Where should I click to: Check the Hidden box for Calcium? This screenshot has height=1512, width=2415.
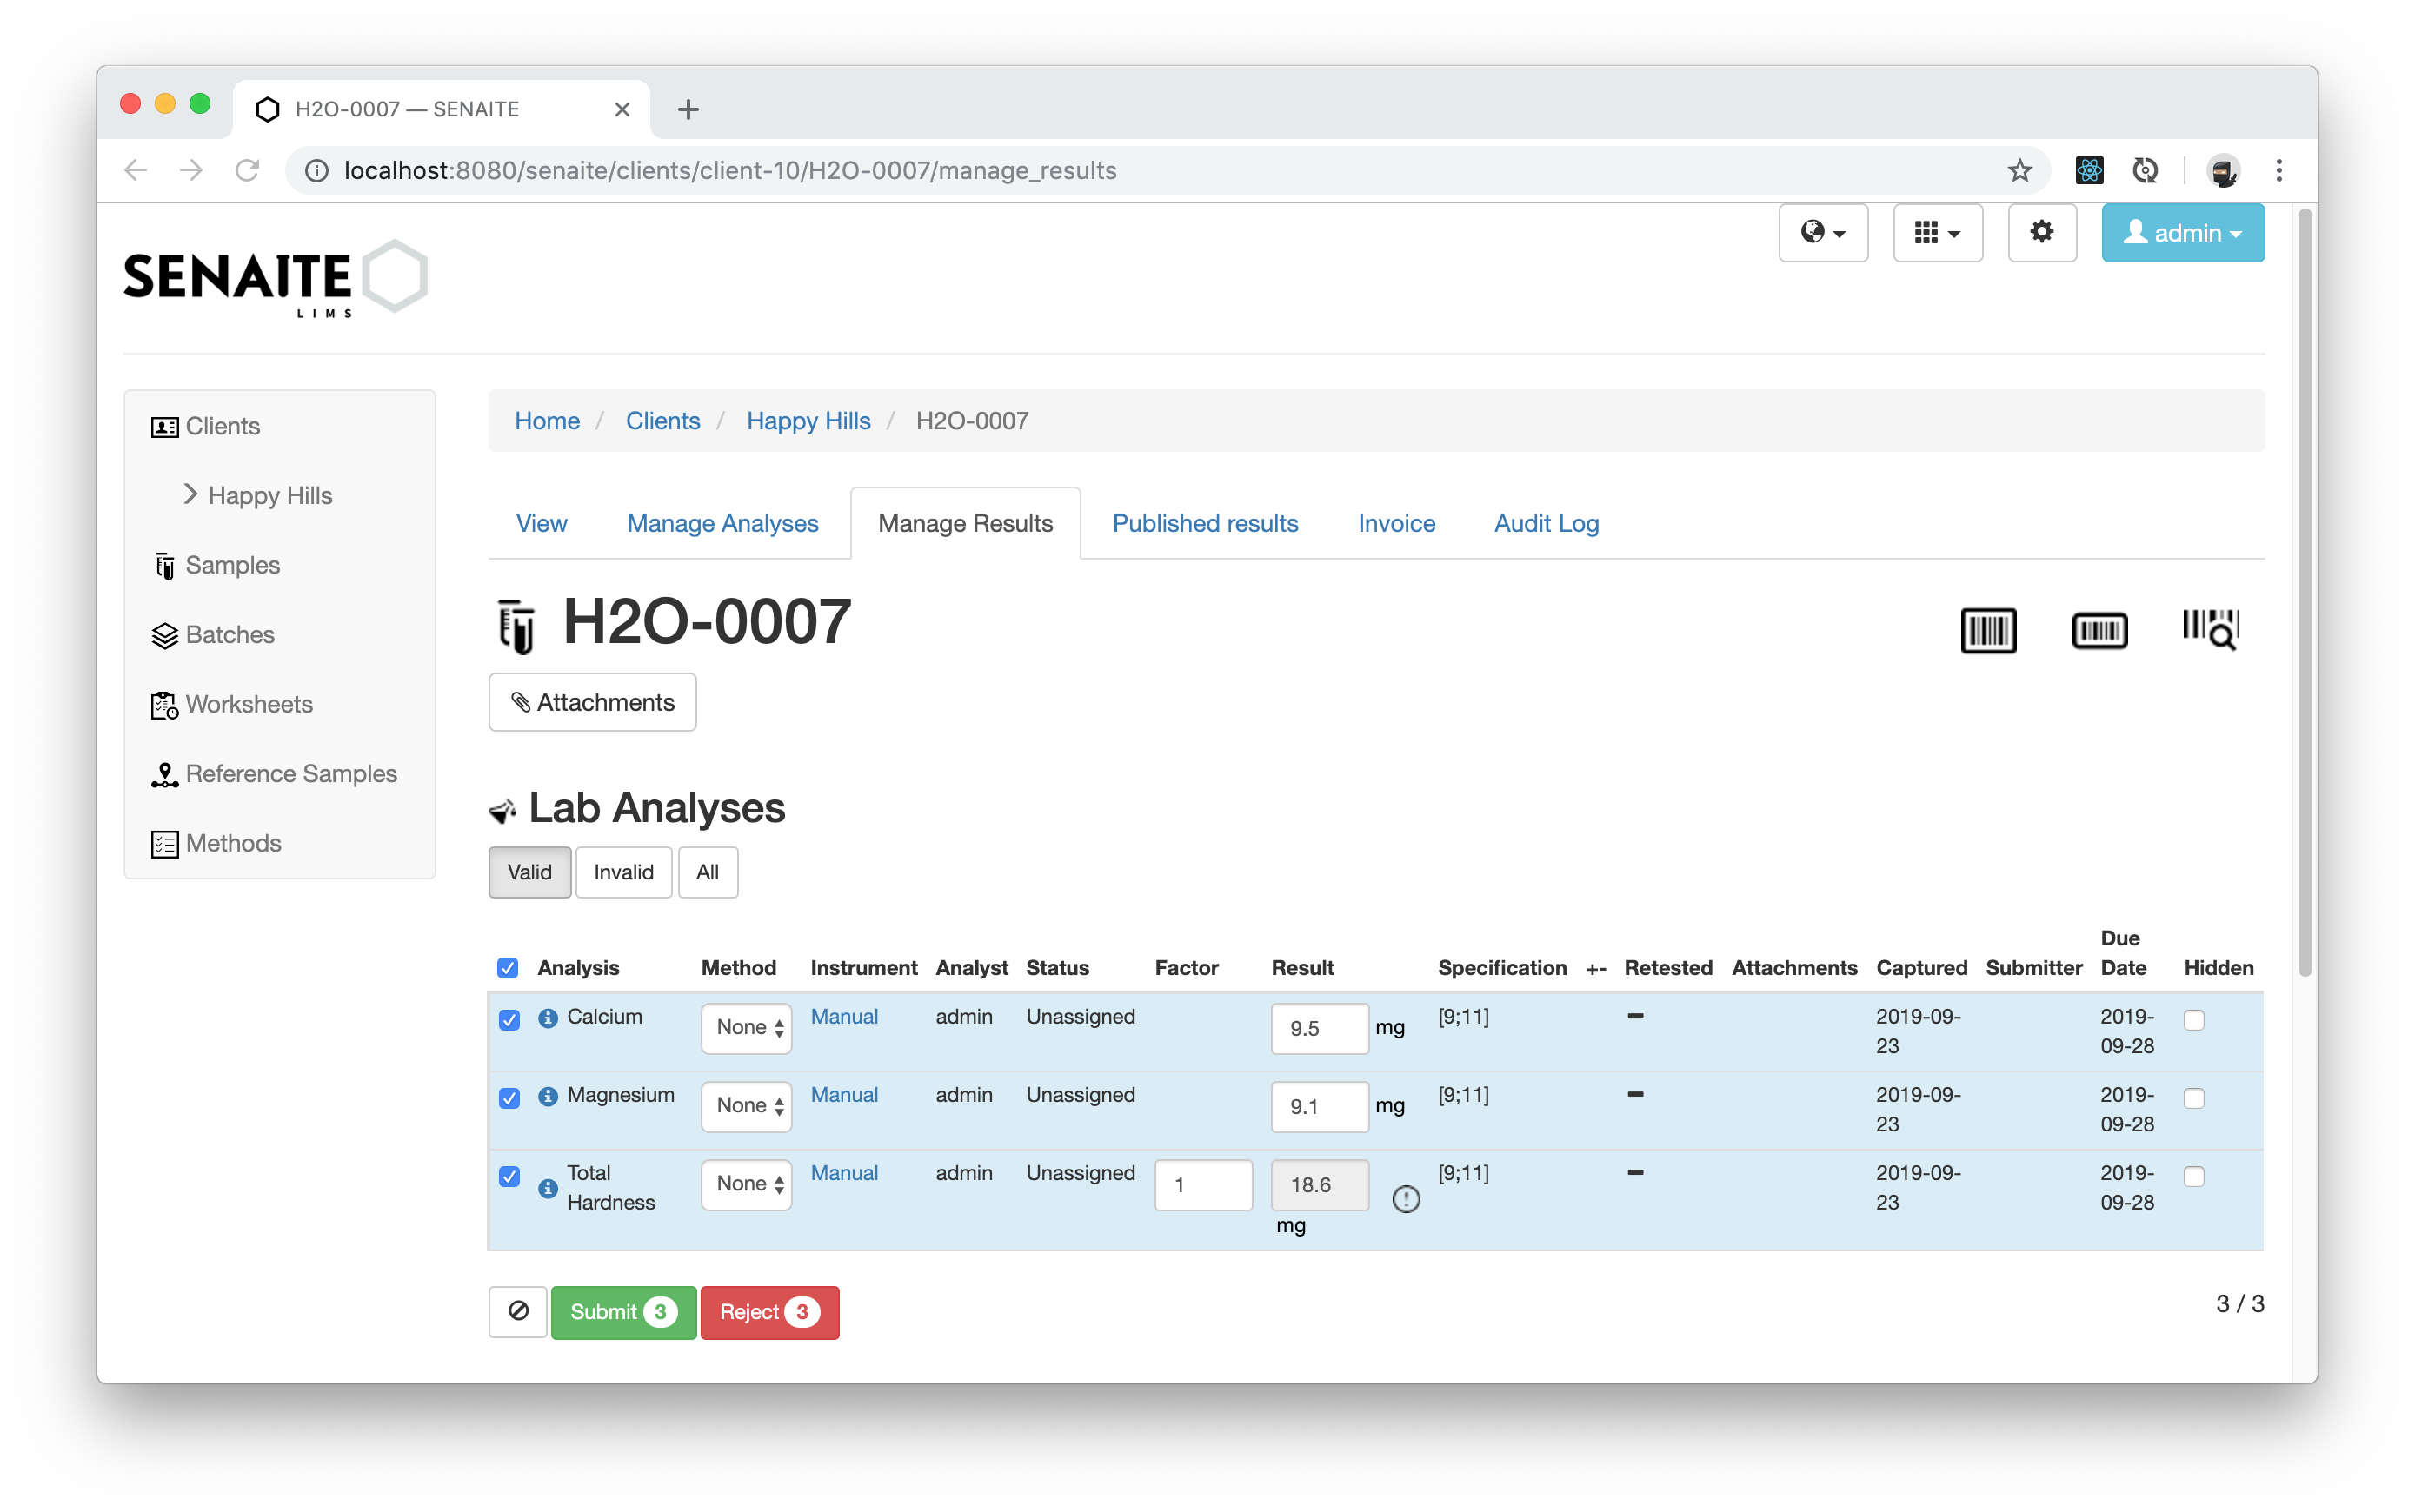2193,1020
